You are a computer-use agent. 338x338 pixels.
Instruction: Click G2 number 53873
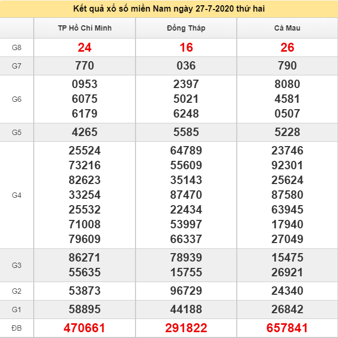pos(84,291)
